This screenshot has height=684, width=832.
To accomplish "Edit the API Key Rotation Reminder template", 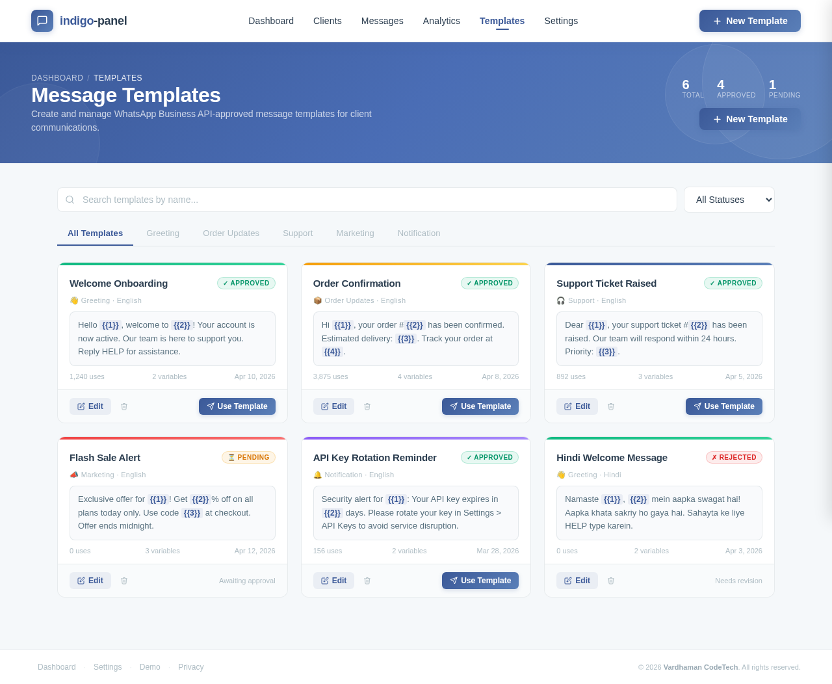I will (333, 581).
